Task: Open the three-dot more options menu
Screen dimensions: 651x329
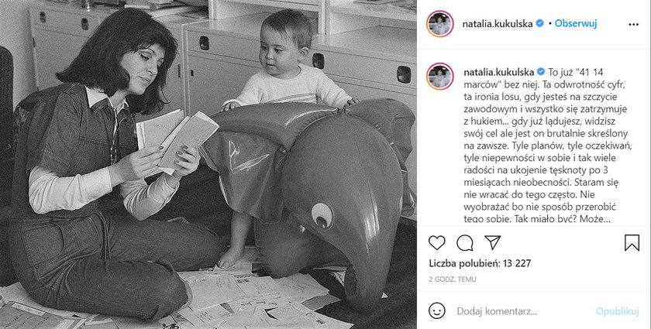Action: 634,25
